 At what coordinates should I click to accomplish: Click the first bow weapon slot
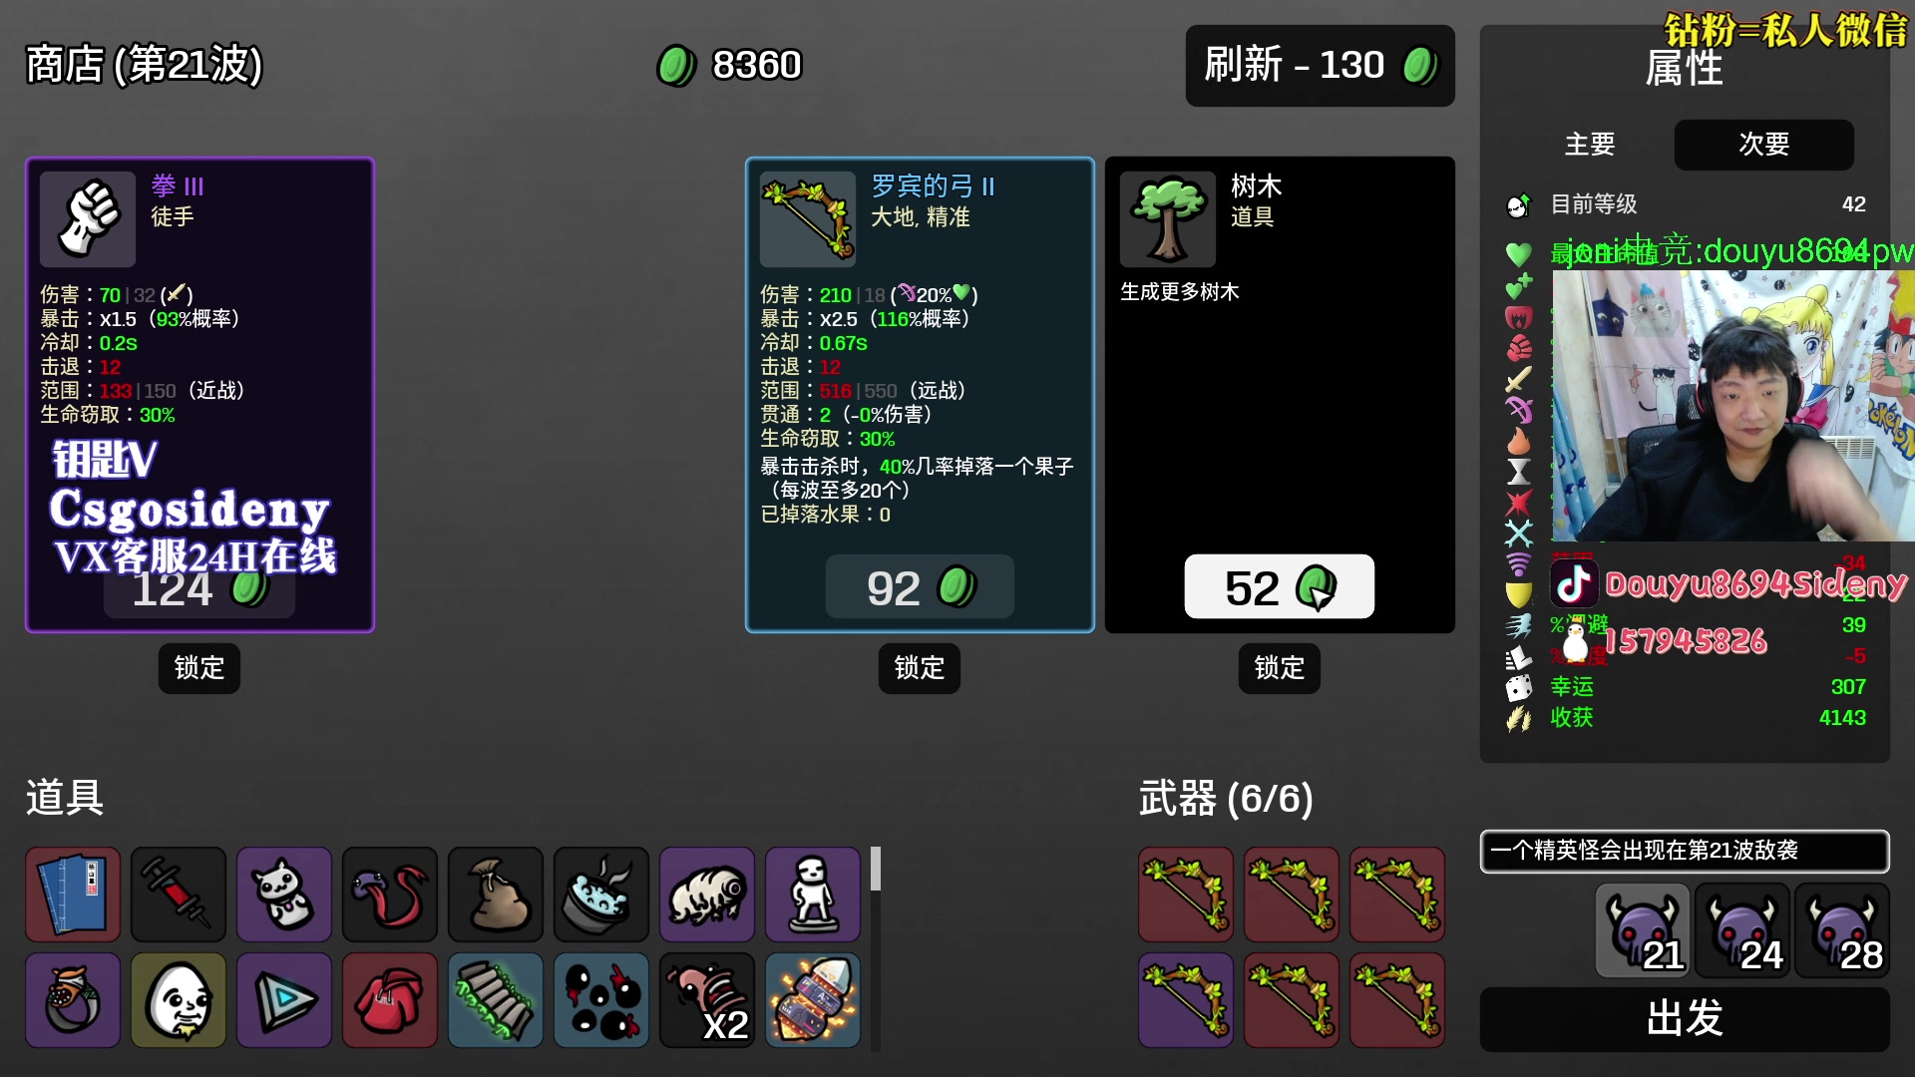[1186, 895]
